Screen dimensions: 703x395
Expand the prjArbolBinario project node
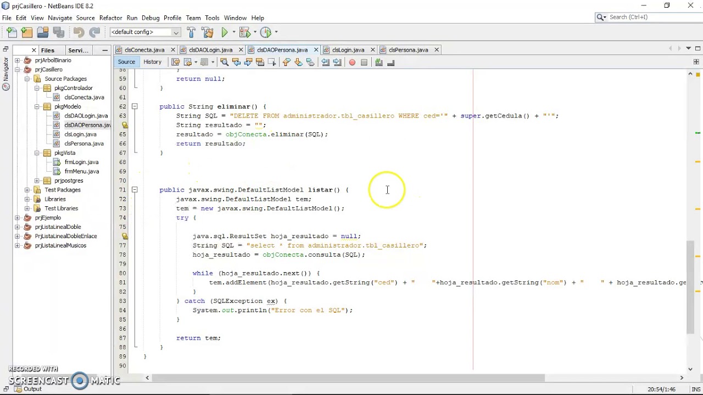tap(17, 60)
